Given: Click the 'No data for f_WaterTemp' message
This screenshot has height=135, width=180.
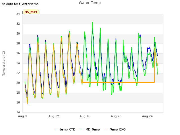Looking at the screenshot, I should (20, 4).
